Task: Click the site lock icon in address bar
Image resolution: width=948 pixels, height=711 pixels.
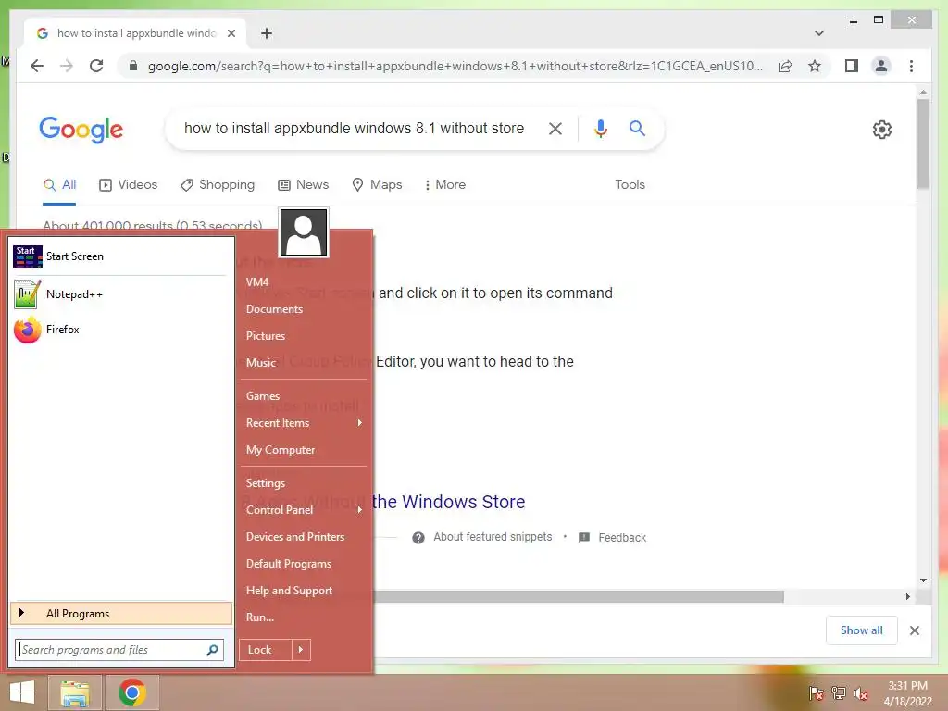Action: coord(133,66)
